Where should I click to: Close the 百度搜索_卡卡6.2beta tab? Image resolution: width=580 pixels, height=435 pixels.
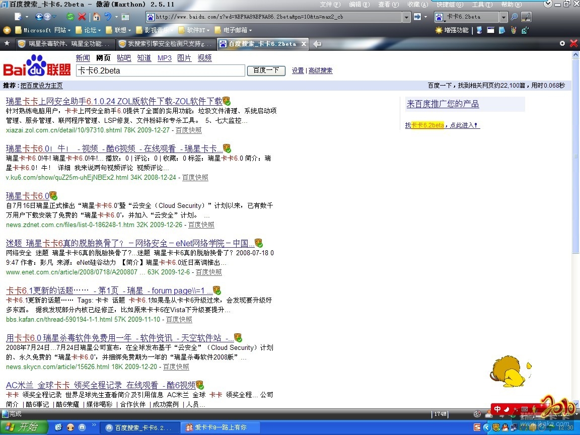point(304,44)
